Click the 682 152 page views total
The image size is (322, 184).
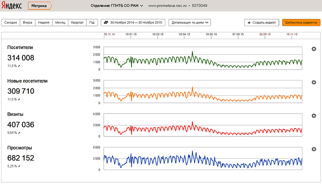[x=21, y=158]
